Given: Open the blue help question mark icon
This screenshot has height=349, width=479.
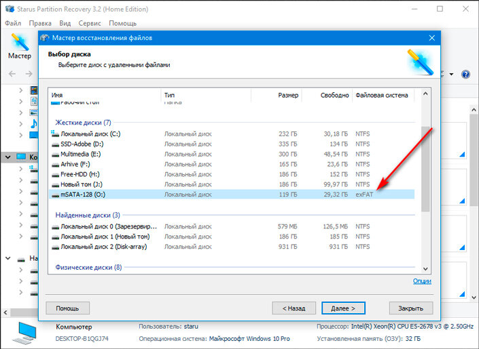Looking at the screenshot, I should 465,74.
